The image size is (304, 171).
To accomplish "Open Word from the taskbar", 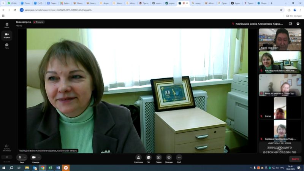I will (58, 168).
